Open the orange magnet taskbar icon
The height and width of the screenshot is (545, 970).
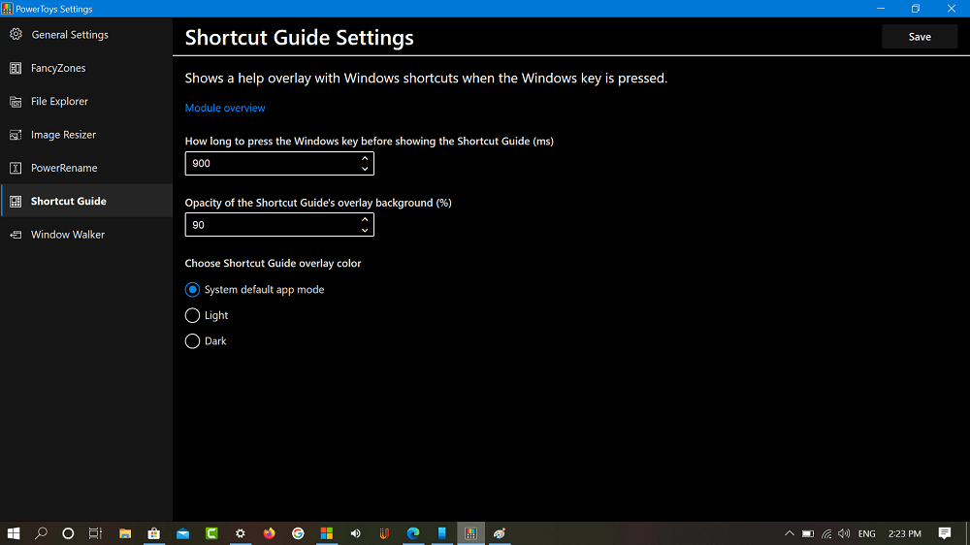click(x=384, y=533)
